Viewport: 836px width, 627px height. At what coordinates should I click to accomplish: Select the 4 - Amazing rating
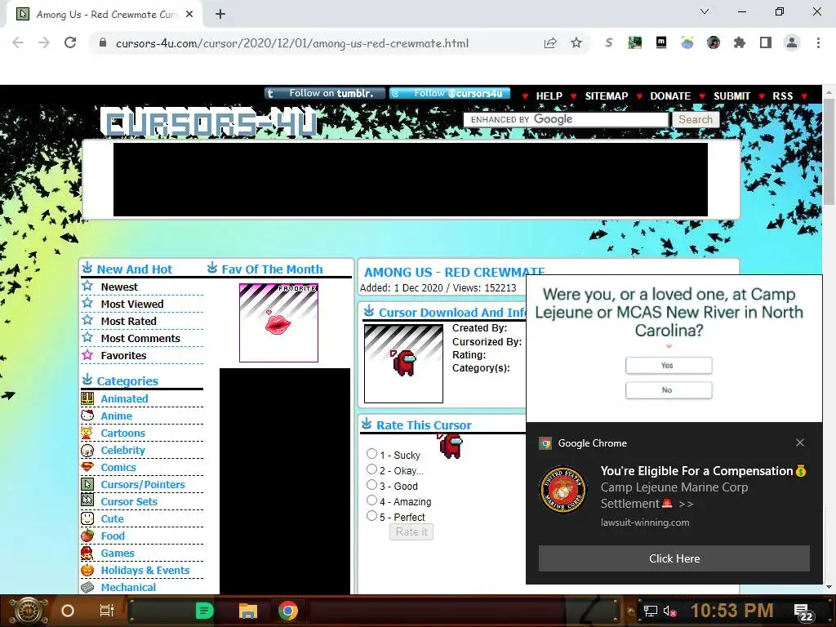[371, 500]
